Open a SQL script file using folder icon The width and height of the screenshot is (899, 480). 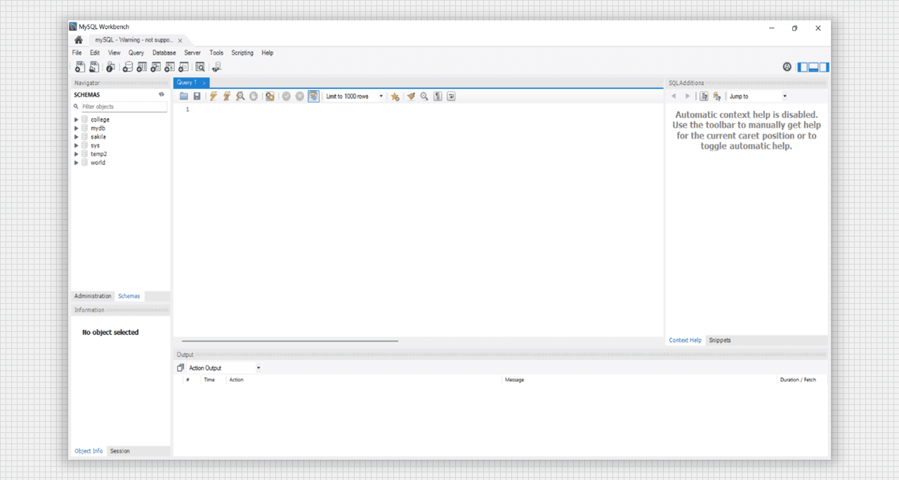(184, 96)
